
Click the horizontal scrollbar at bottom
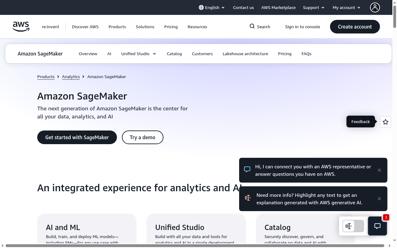195,246
